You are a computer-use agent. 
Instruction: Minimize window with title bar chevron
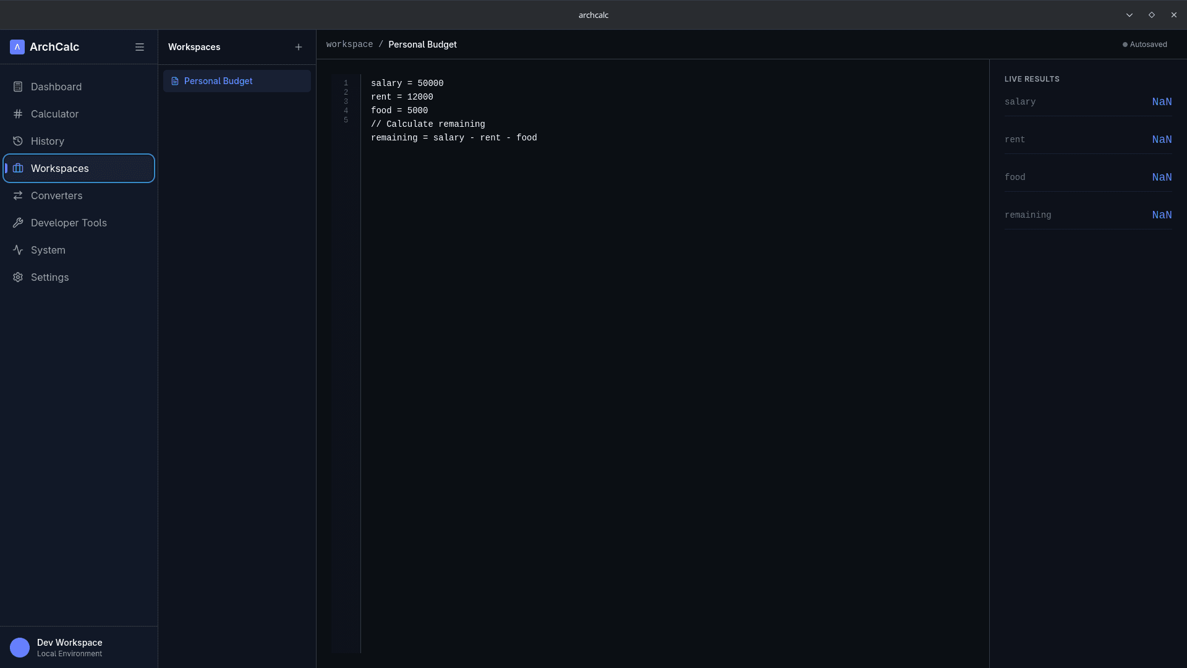1130,15
